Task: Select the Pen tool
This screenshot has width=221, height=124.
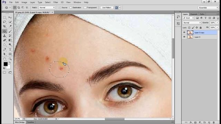Action: 4,50
